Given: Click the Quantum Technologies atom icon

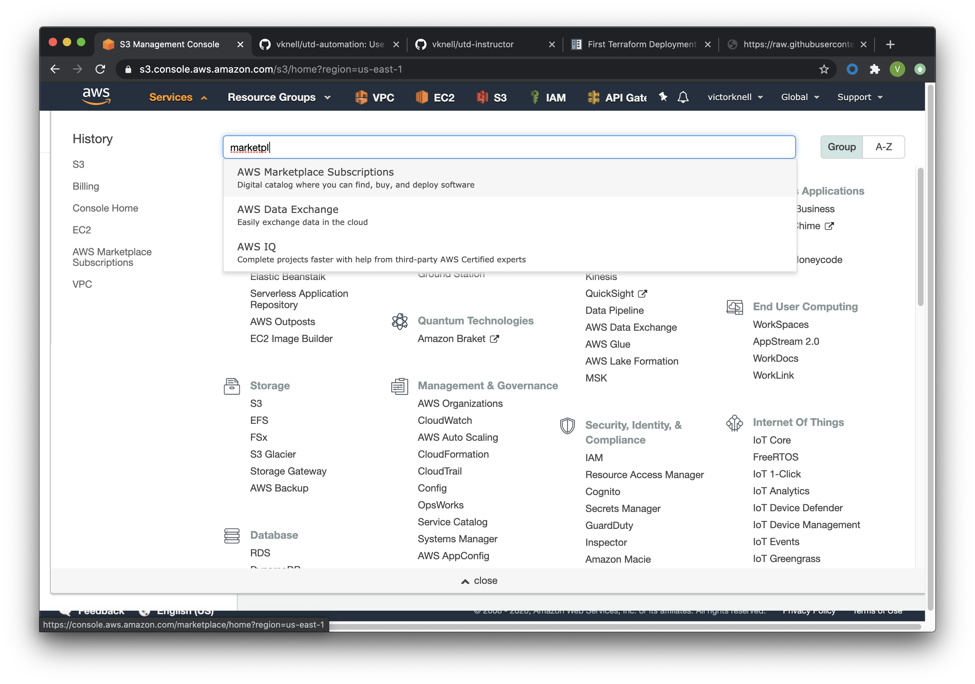Looking at the screenshot, I should [400, 321].
